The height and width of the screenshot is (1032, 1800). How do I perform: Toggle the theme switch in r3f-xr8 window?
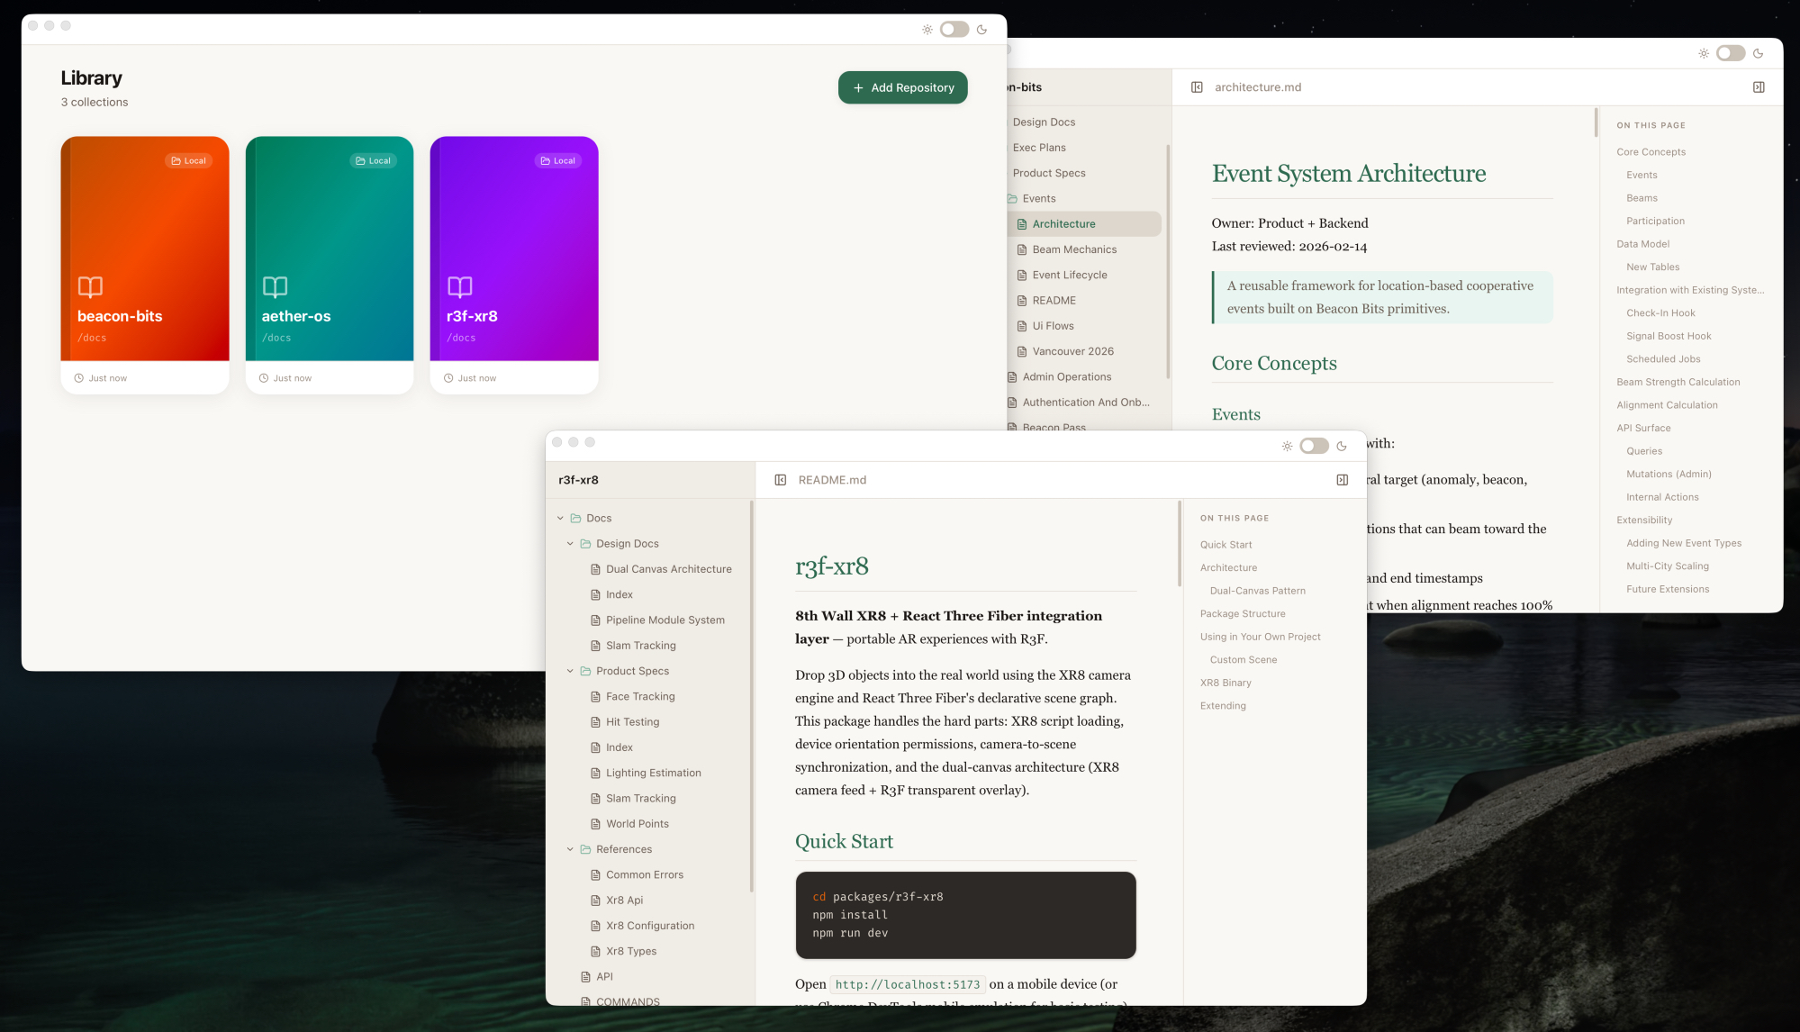point(1314,447)
